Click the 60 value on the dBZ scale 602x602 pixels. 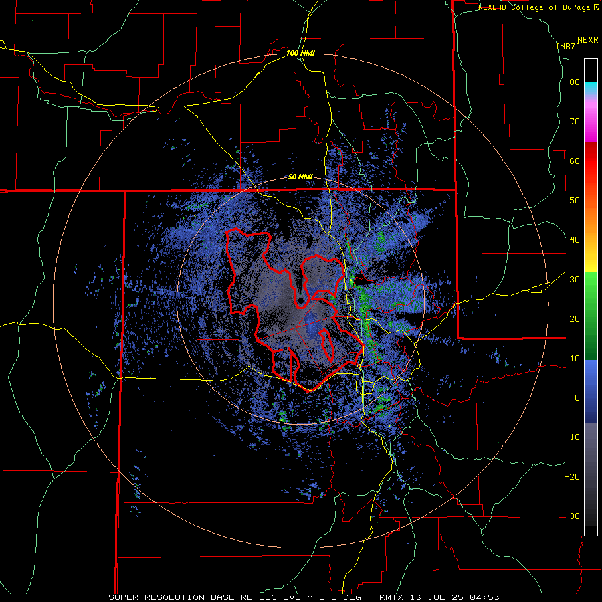(x=575, y=161)
